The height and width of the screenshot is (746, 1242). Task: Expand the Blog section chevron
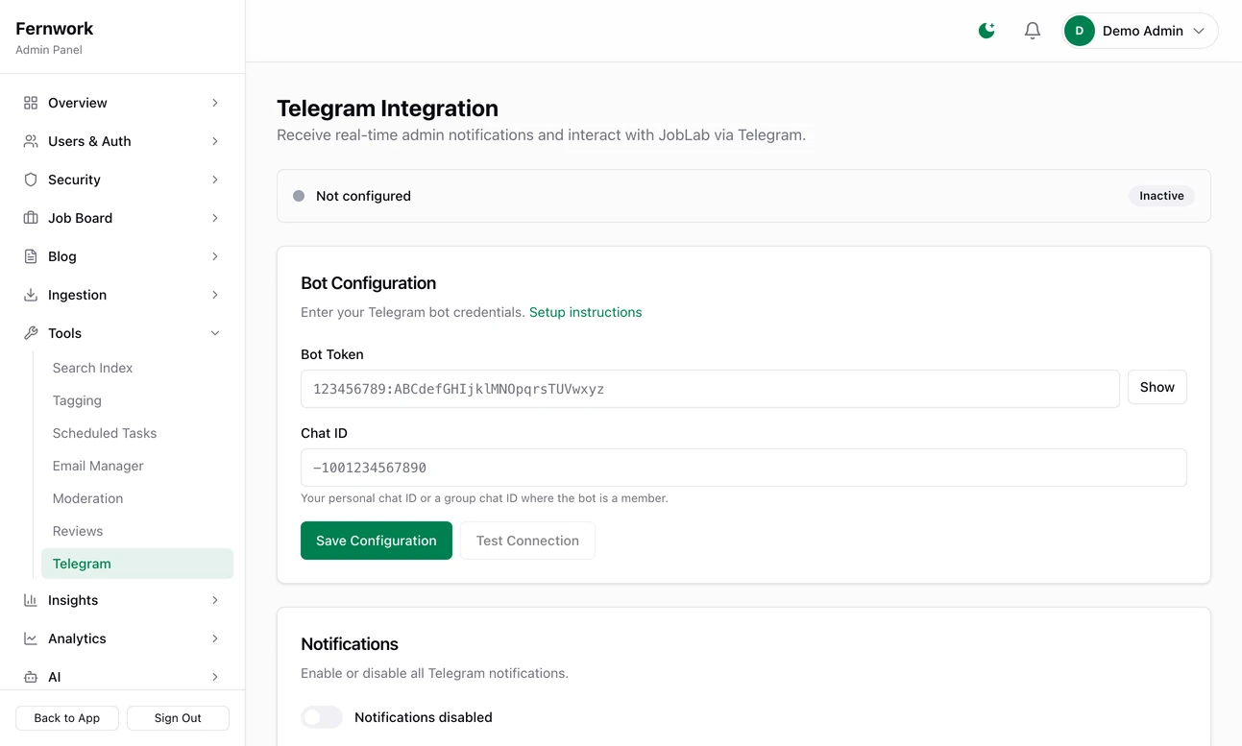pos(215,256)
